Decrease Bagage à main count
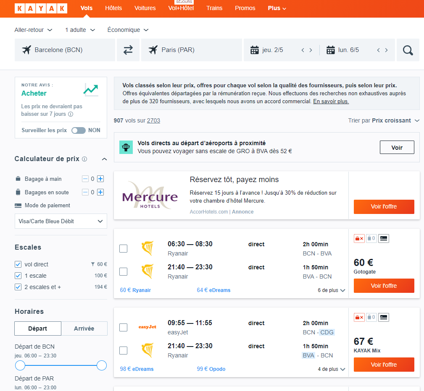Image resolution: width=424 pixels, height=391 pixels. [x=85, y=179]
